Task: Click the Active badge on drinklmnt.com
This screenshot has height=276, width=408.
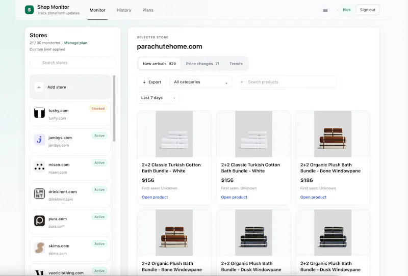Action: (x=99, y=190)
